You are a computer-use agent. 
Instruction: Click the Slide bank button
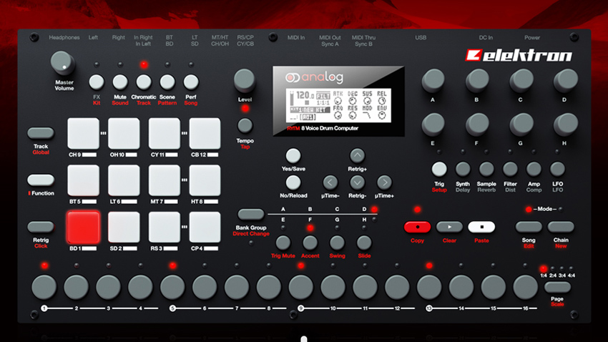(x=364, y=243)
